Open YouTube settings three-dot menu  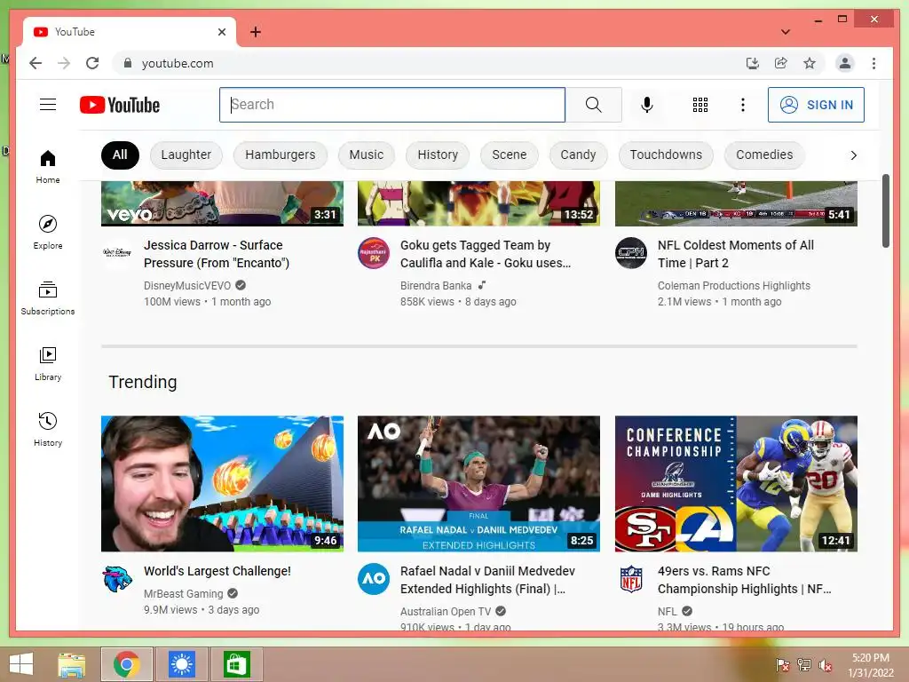click(743, 105)
